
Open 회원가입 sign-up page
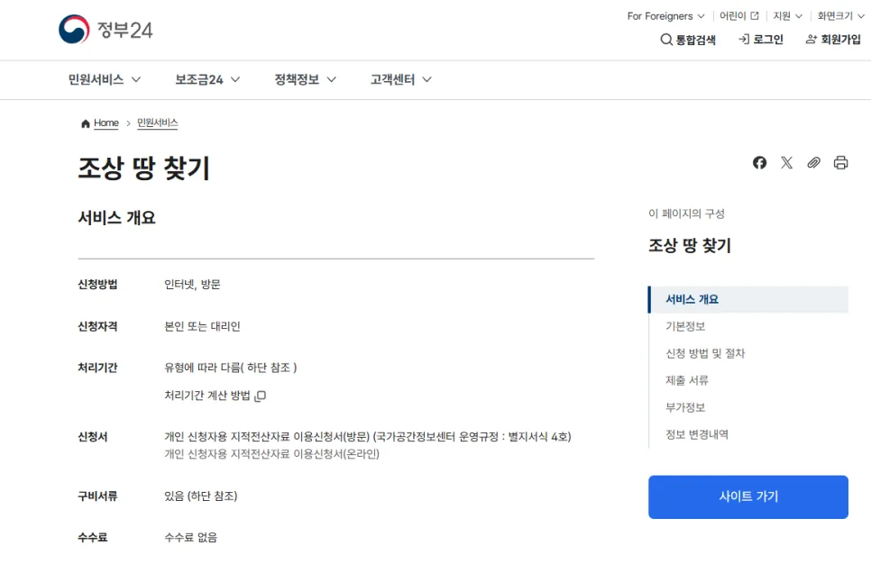832,40
